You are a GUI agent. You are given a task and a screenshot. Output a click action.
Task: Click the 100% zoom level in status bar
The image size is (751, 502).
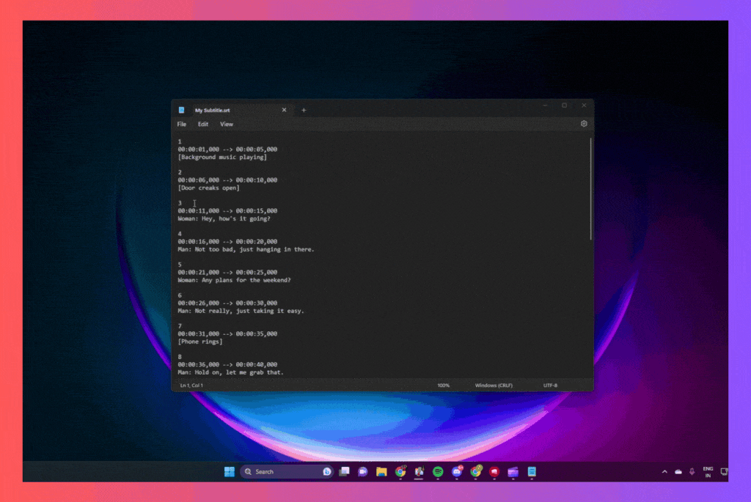[444, 385]
